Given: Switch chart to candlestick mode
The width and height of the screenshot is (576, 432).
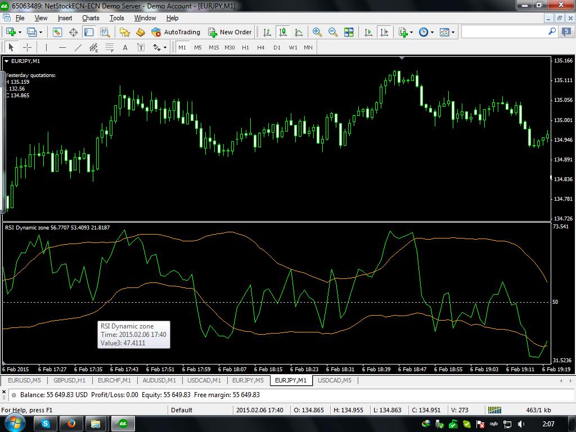Looking at the screenshot, I should [282, 32].
